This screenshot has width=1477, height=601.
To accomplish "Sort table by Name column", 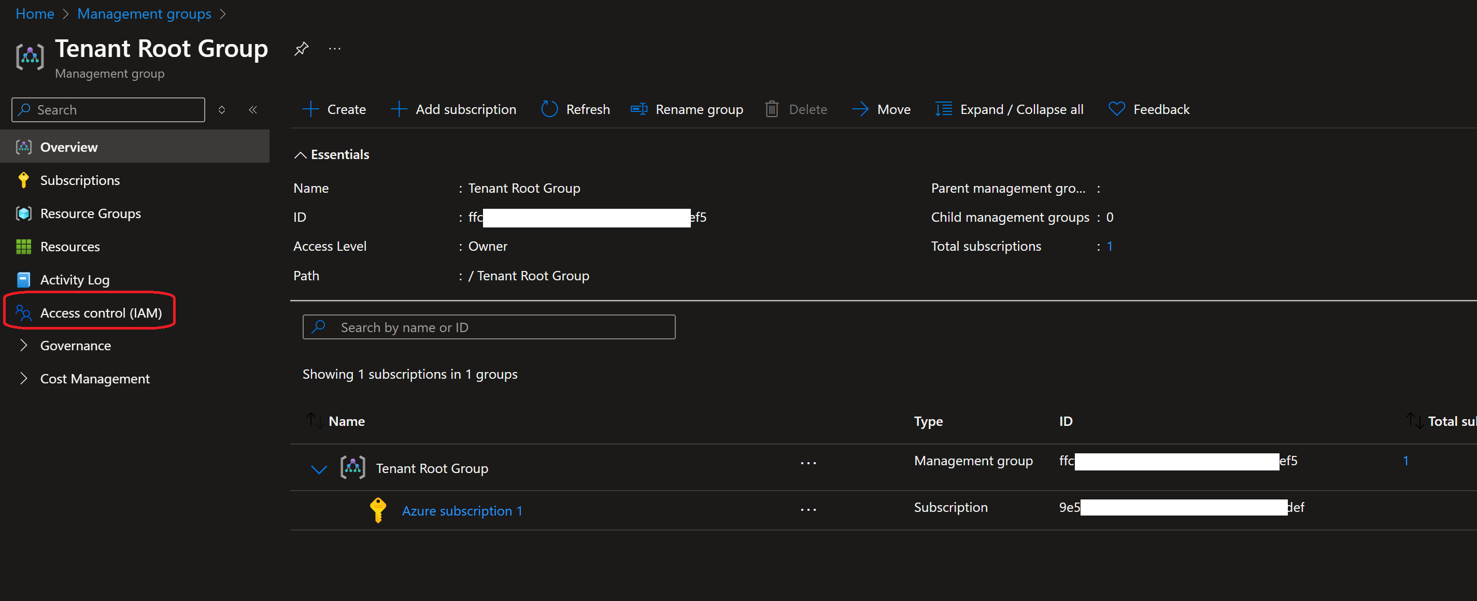I will click(x=346, y=421).
